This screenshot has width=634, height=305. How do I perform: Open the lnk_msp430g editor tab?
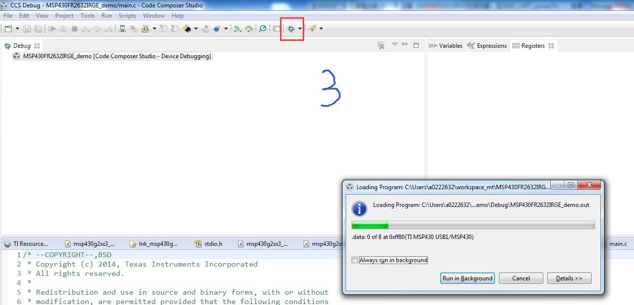click(x=153, y=243)
